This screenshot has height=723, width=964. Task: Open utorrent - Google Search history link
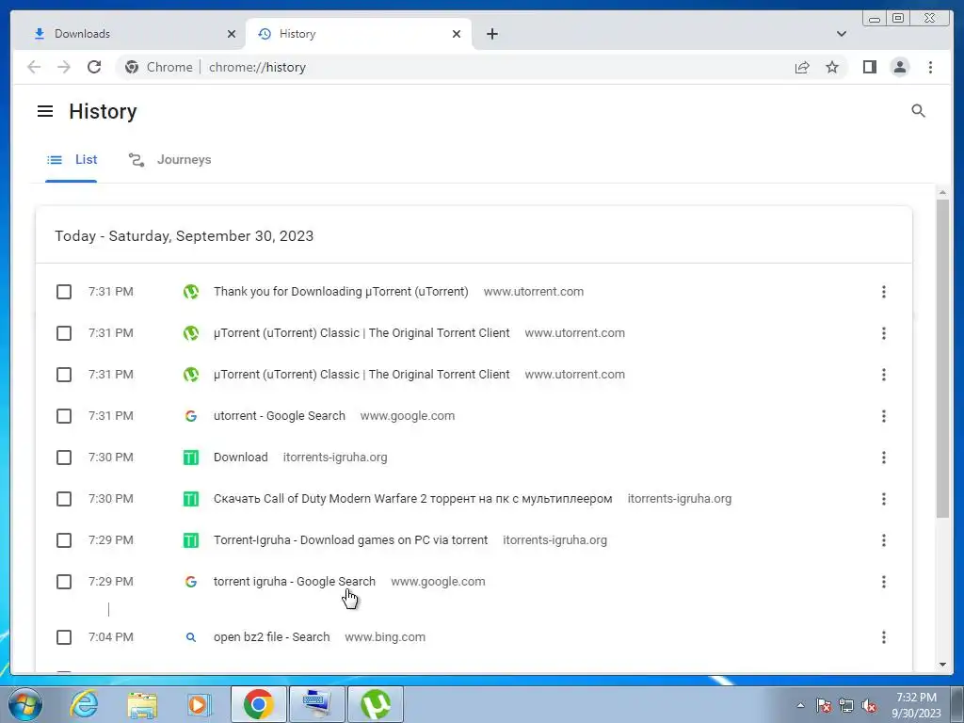click(x=279, y=415)
